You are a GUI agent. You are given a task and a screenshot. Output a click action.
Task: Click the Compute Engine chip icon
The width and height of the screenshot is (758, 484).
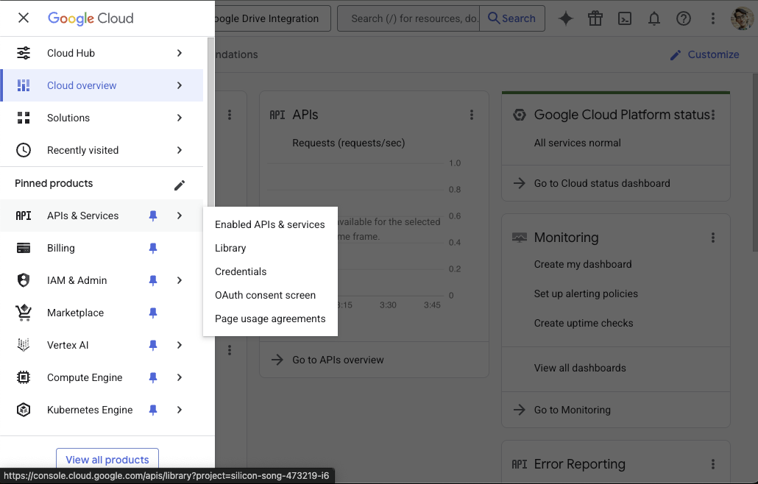click(24, 377)
